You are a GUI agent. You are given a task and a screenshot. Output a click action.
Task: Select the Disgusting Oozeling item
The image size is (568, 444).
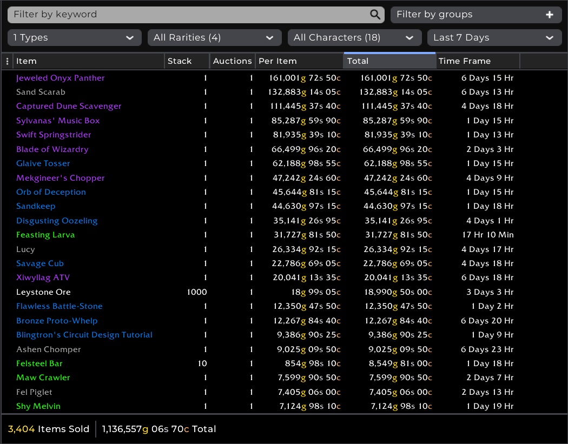57,221
